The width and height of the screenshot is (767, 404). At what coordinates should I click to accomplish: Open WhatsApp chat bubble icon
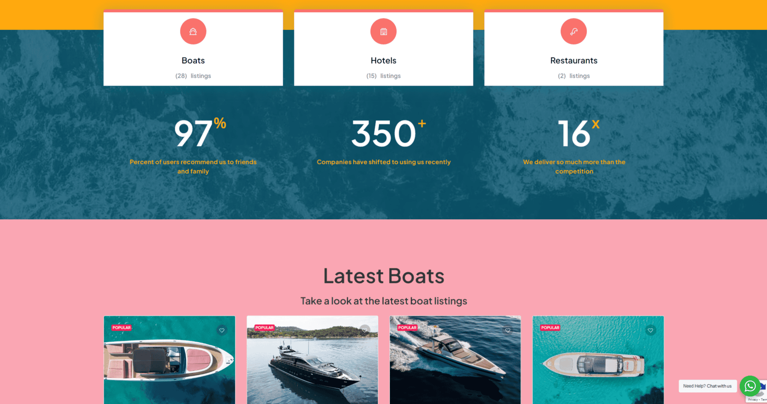pos(750,386)
